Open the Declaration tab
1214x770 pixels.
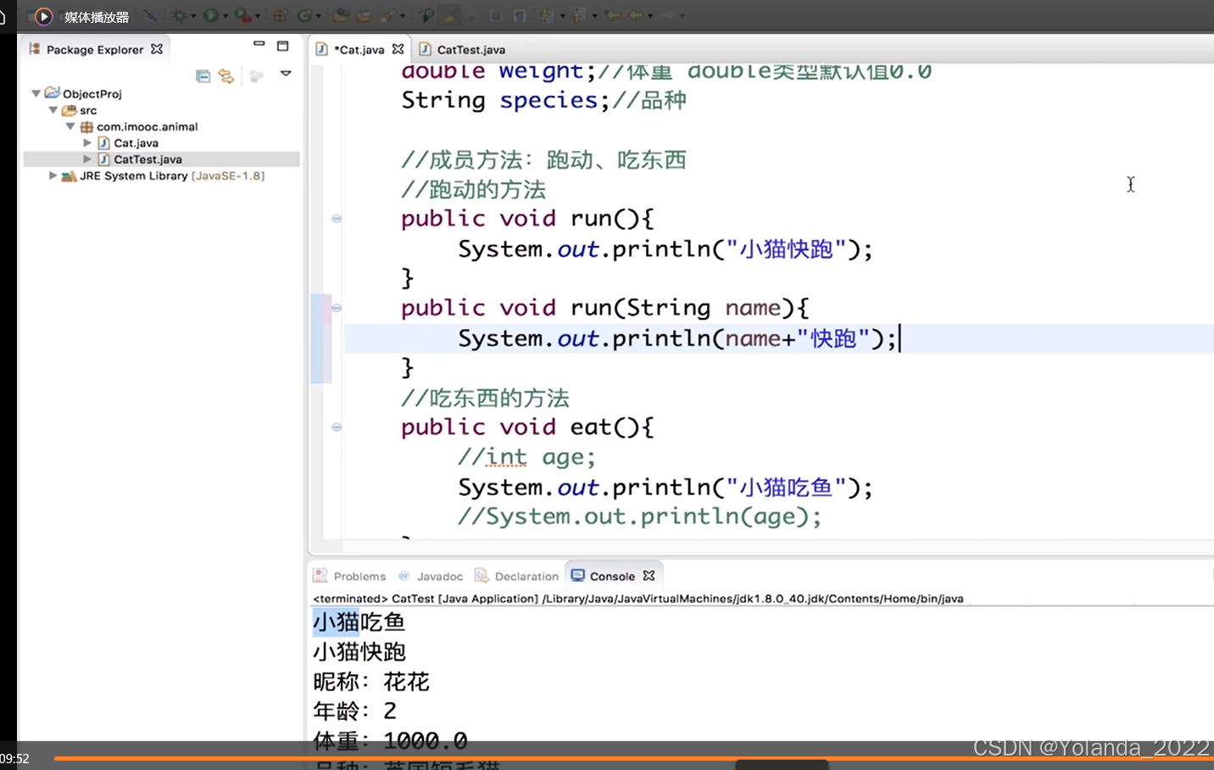526,576
